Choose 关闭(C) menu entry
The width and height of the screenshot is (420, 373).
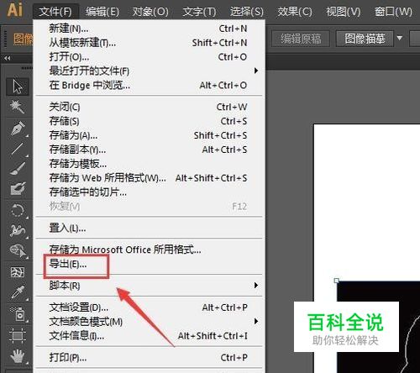149,107
